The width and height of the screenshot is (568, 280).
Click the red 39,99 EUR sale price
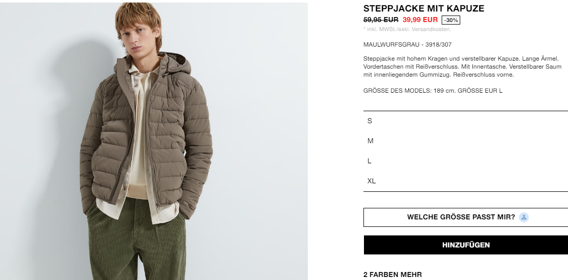pos(420,20)
